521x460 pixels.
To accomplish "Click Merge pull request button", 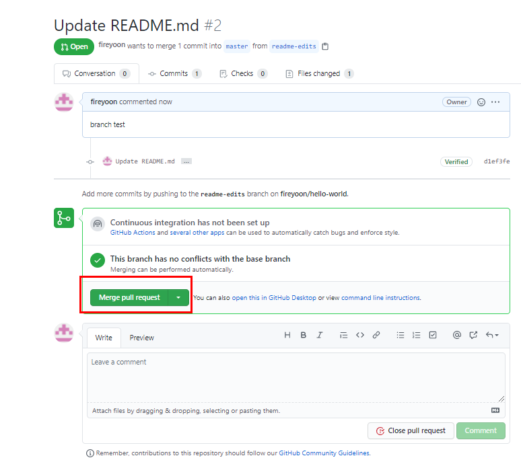I will [129, 297].
